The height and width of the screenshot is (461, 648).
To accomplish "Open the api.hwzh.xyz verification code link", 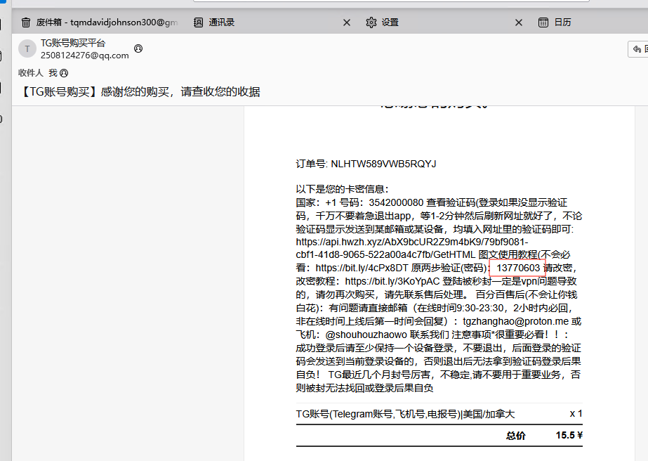I will [412, 248].
